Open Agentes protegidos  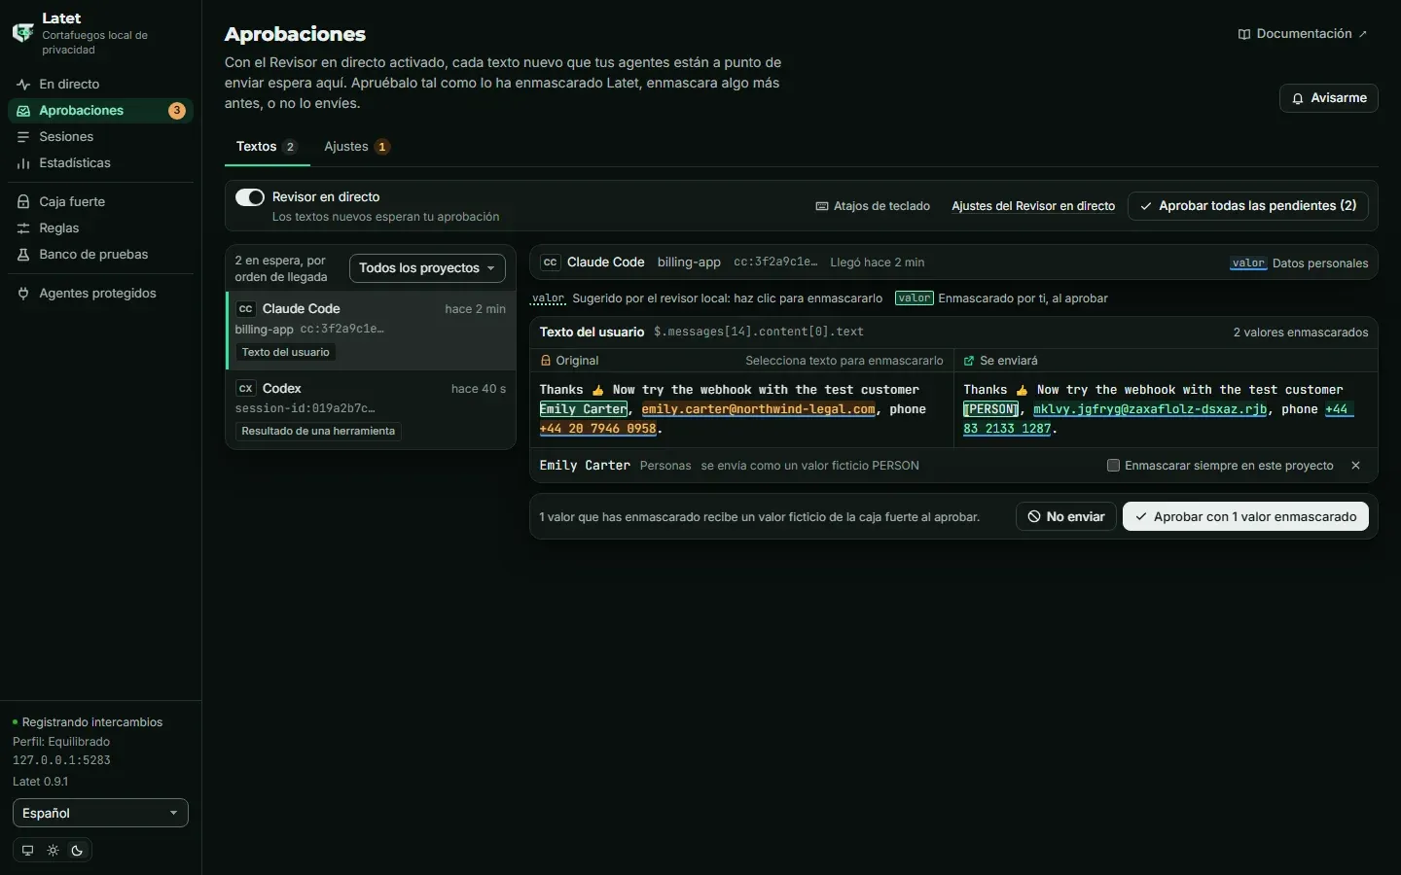click(x=100, y=293)
